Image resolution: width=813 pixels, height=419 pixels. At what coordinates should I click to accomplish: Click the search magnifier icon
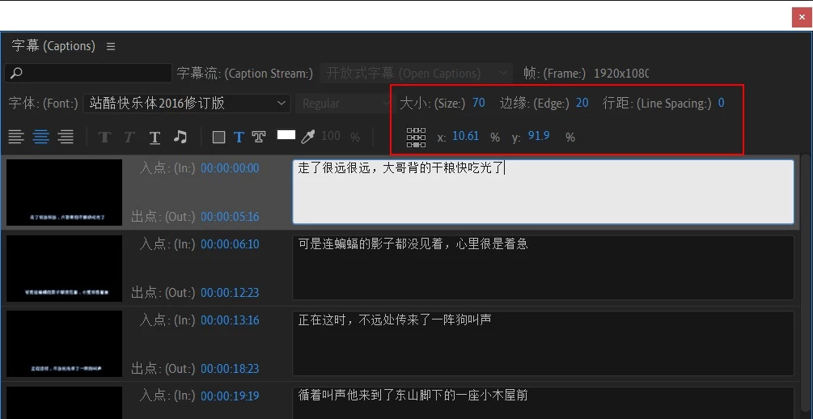coord(17,73)
